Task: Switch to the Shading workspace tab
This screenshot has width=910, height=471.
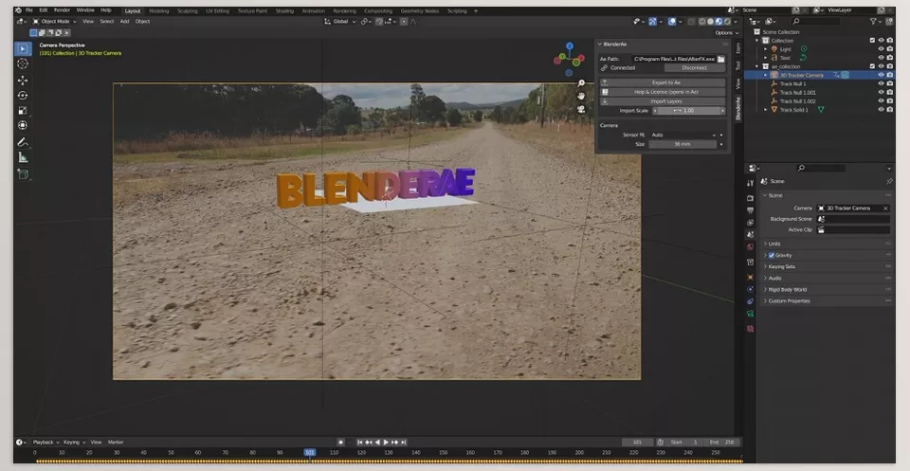Action: pos(284,11)
